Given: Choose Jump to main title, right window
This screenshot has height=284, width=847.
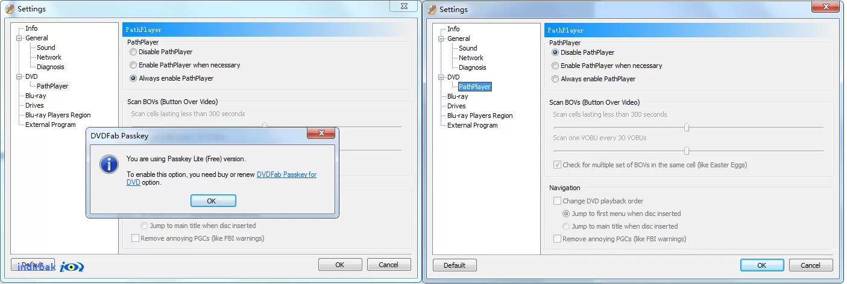Looking at the screenshot, I should click(x=620, y=226).
